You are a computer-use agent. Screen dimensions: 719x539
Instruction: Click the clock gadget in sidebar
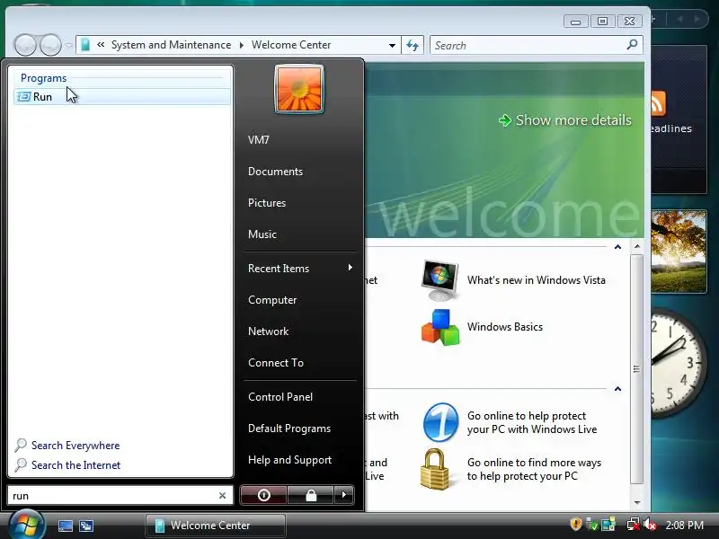pos(679,362)
